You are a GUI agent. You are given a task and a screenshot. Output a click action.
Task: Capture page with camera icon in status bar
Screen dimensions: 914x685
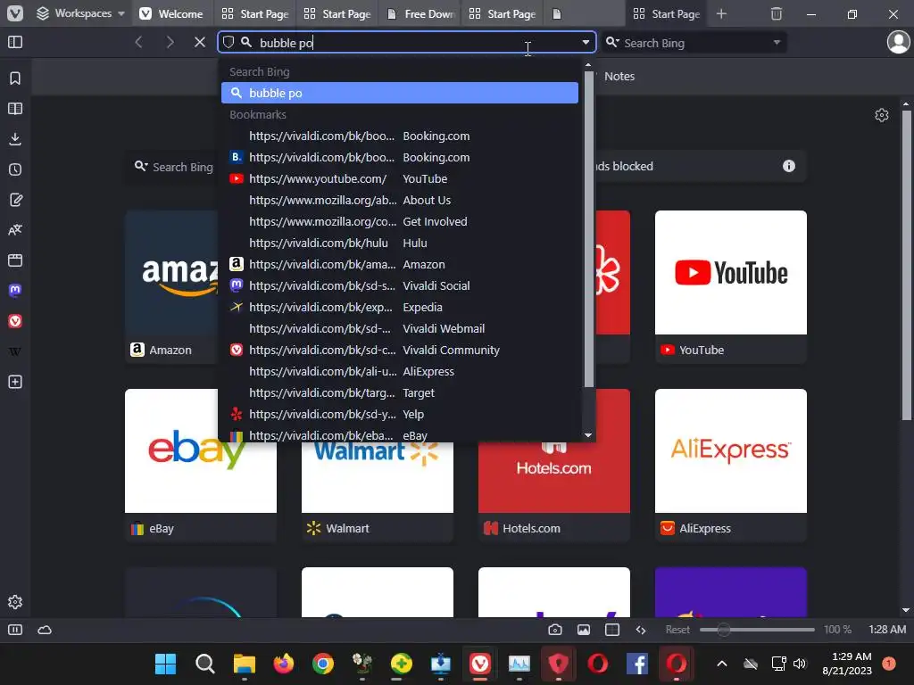point(555,630)
